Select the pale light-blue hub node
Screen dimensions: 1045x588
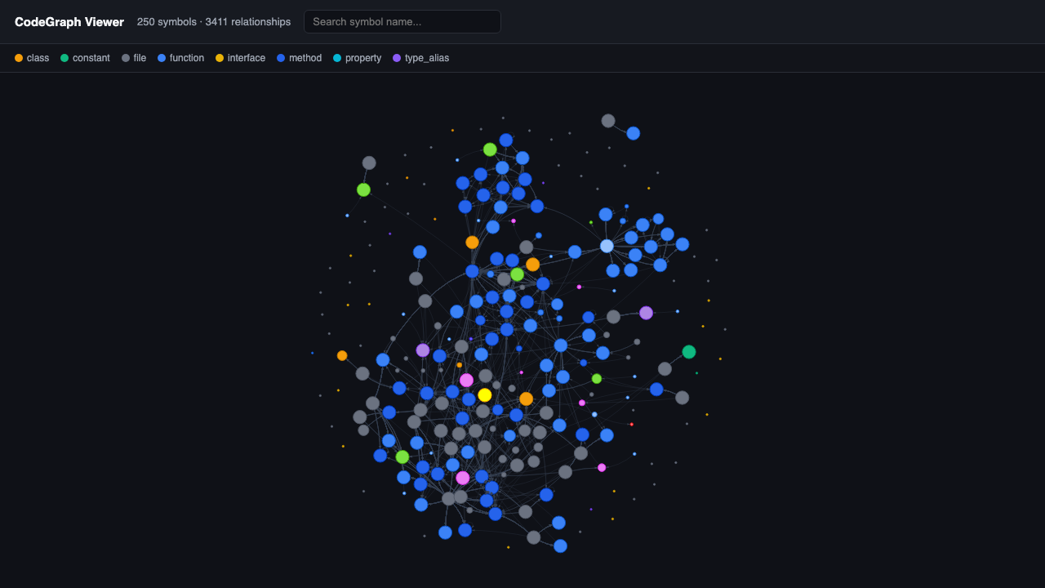click(x=607, y=246)
